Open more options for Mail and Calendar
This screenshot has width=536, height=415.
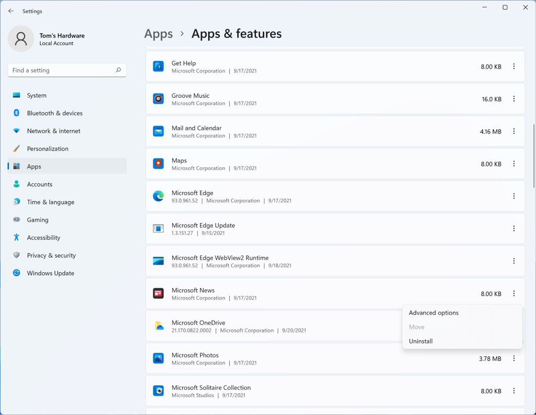[x=513, y=131]
